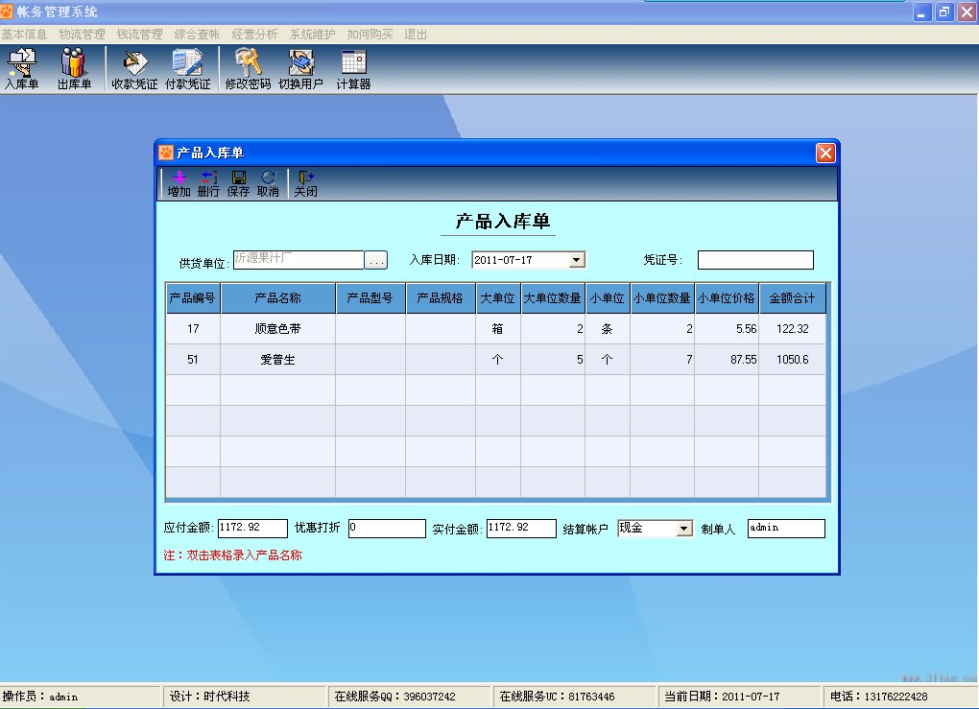Screen dimensions: 979x709
Task: Open the 收款凭证 toolbar icon
Action: pyautogui.click(x=134, y=69)
